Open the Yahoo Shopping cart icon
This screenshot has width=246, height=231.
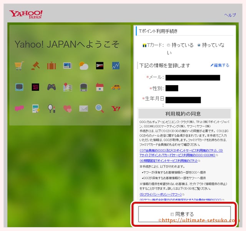pyautogui.click(x=19, y=66)
